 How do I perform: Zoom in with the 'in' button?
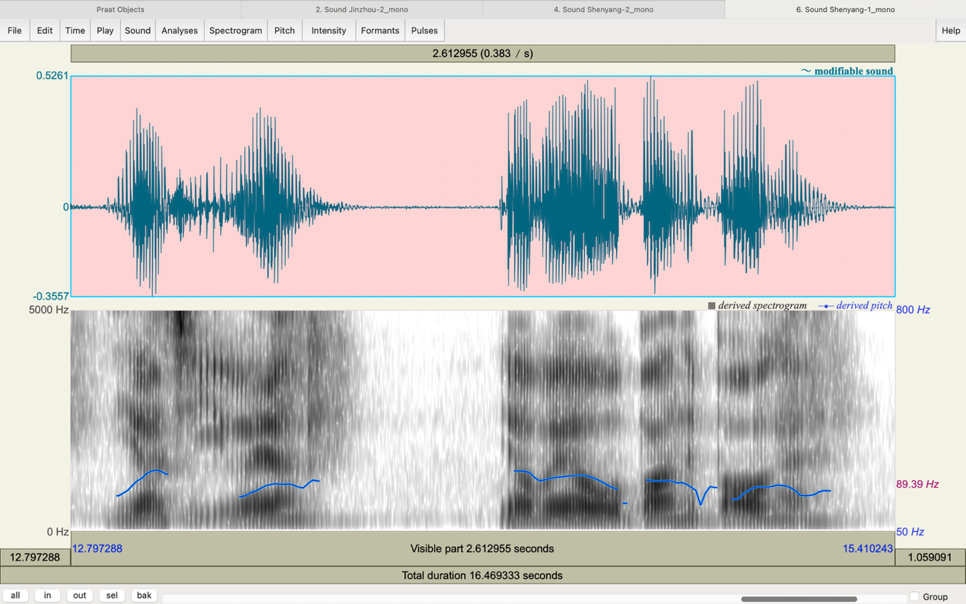point(47,596)
